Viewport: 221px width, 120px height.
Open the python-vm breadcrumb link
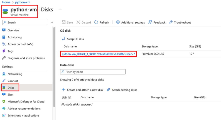[x=23, y=2]
